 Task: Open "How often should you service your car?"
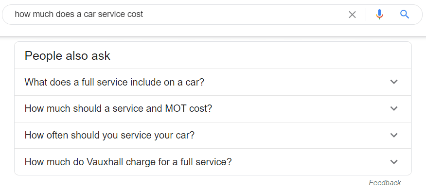point(213,135)
